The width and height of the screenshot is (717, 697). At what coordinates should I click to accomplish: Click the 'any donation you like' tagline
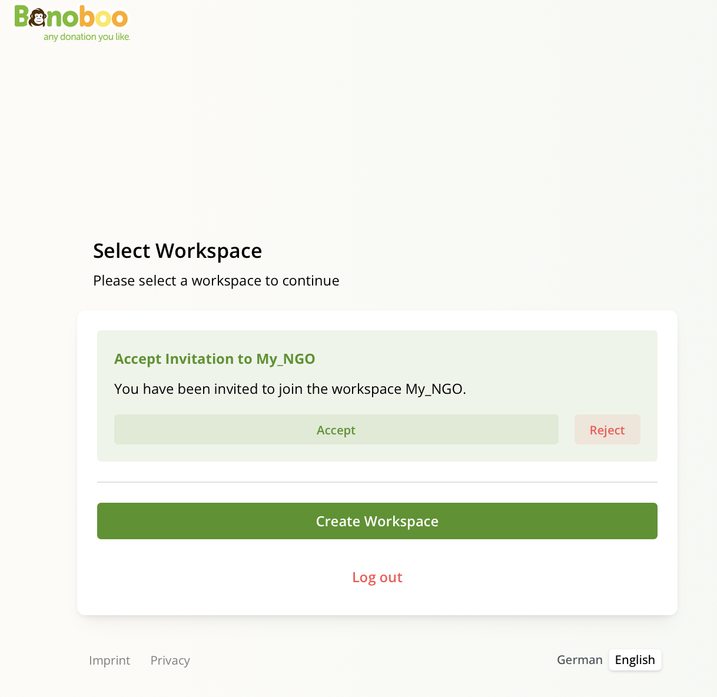pos(87,36)
